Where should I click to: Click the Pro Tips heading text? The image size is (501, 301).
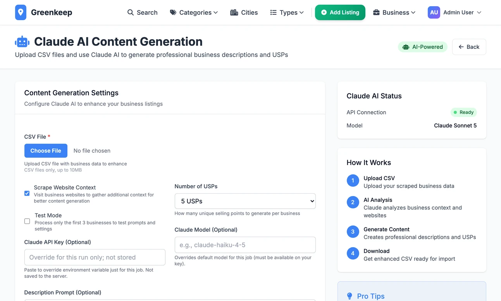coord(371,296)
